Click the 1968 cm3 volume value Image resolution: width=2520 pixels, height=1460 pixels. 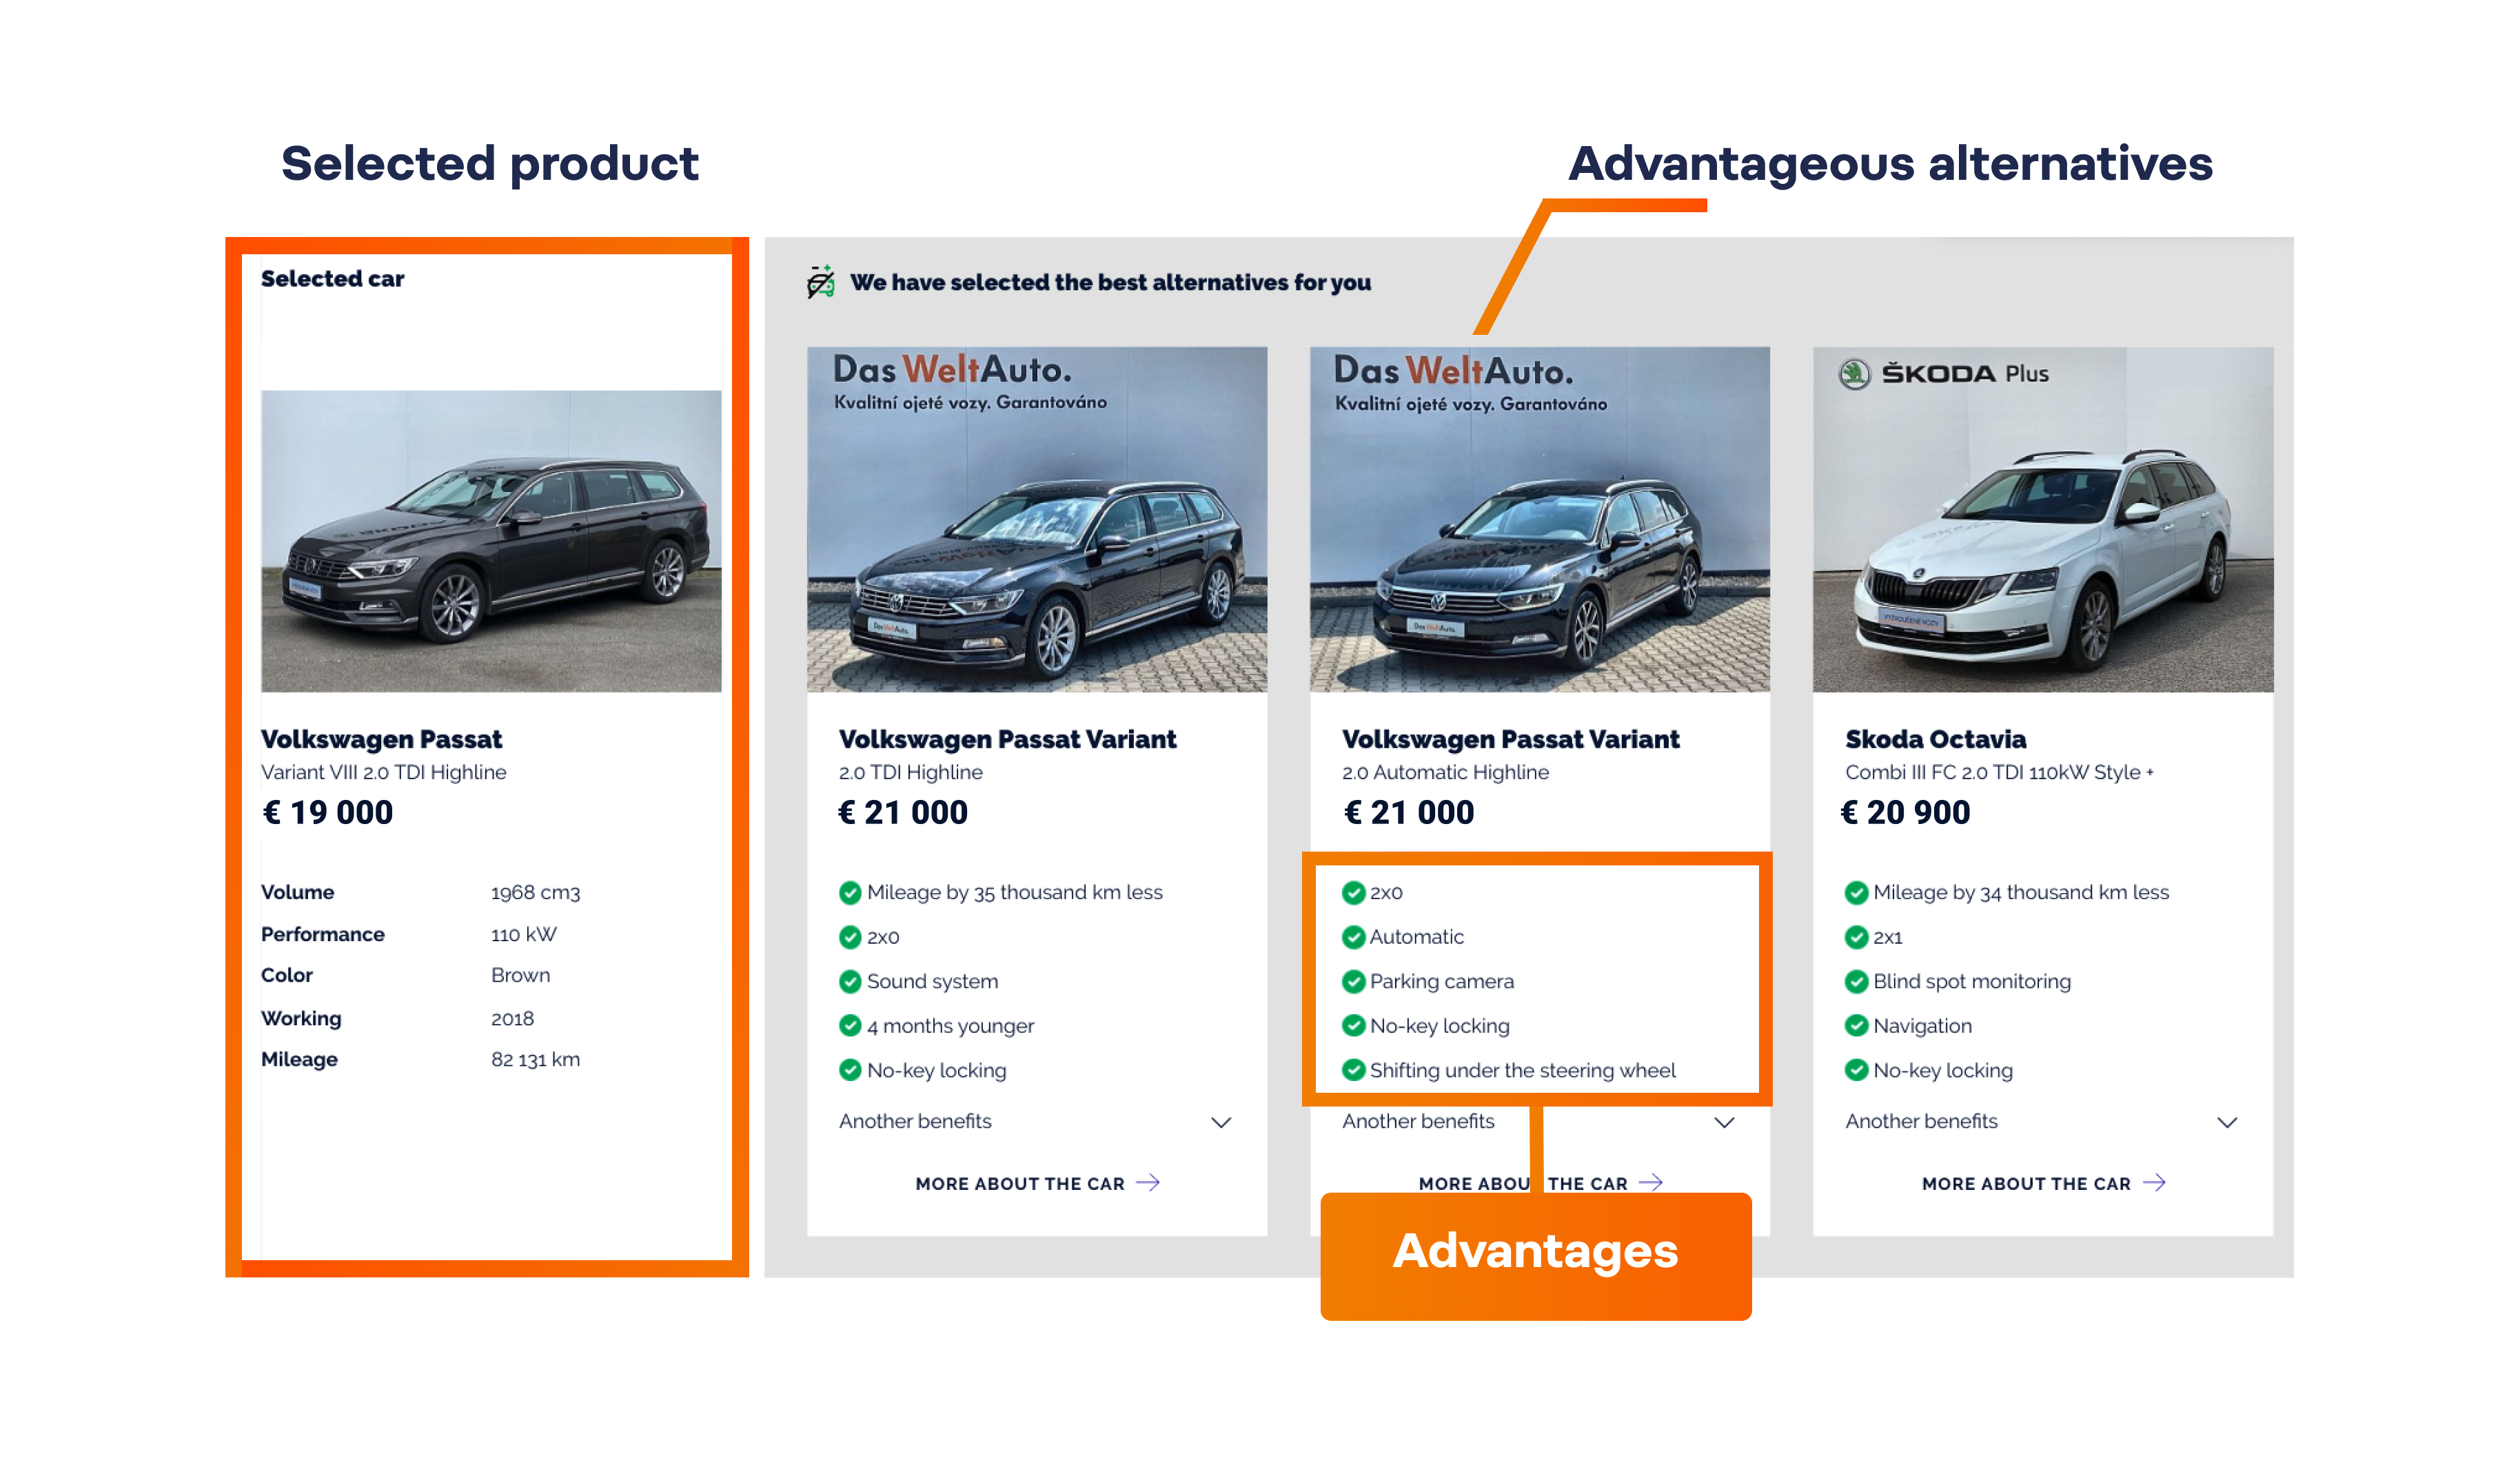click(x=535, y=892)
